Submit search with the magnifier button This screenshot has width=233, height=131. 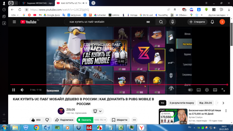[x=161, y=22]
